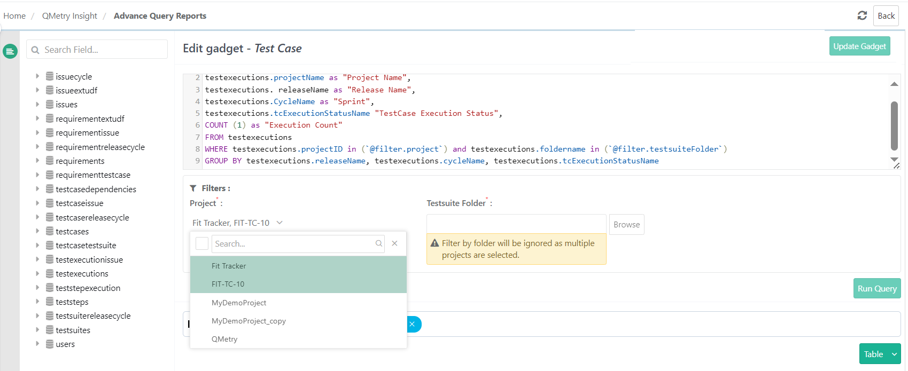Select the requirementtestcase table label
Screen dimensions: 908x371
click(x=93, y=175)
